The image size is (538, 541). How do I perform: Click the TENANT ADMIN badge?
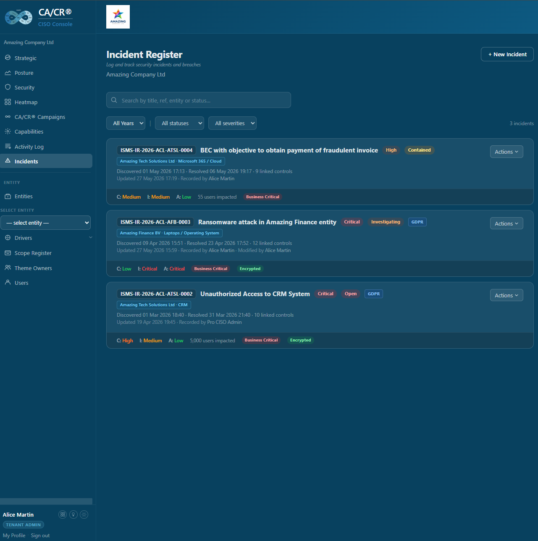pyautogui.click(x=24, y=525)
